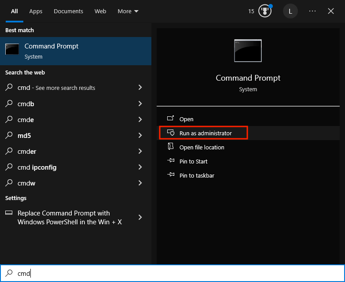The width and height of the screenshot is (345, 282).
Task: Expand the cmd web result chevron
Action: 140,87
